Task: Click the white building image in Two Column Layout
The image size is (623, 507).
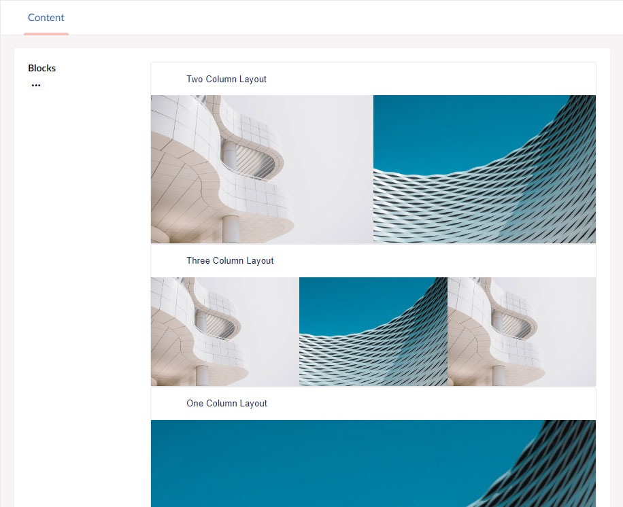Action: 262,169
